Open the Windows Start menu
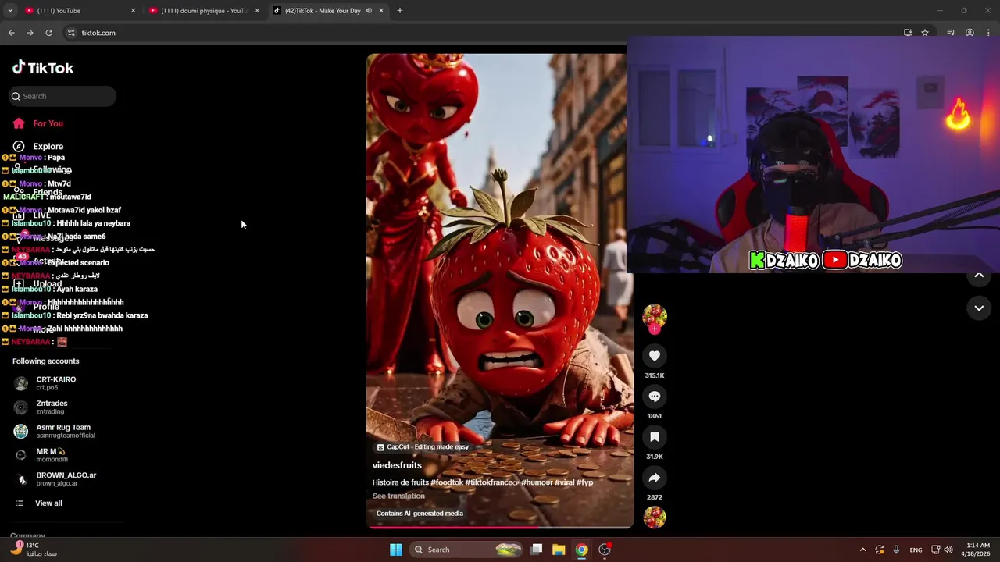Image resolution: width=1000 pixels, height=562 pixels. pyautogui.click(x=396, y=550)
